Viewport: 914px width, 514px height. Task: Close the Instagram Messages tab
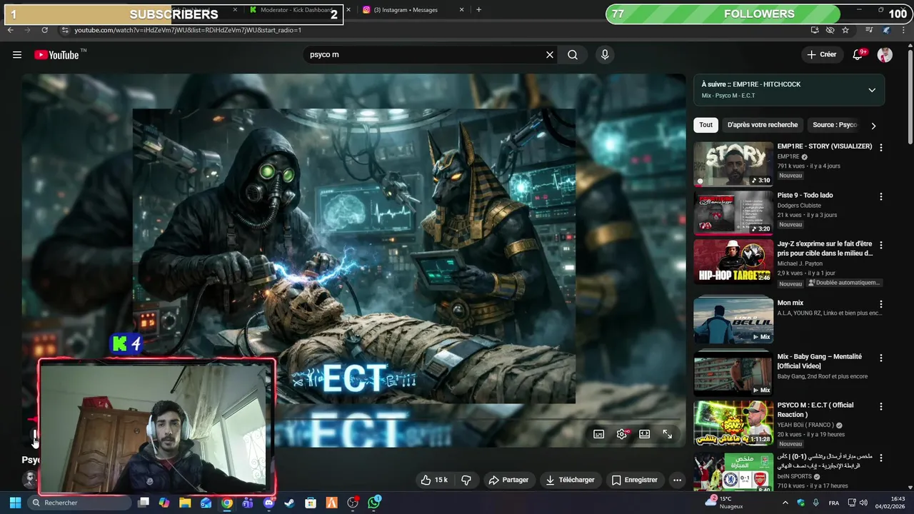[x=461, y=10]
